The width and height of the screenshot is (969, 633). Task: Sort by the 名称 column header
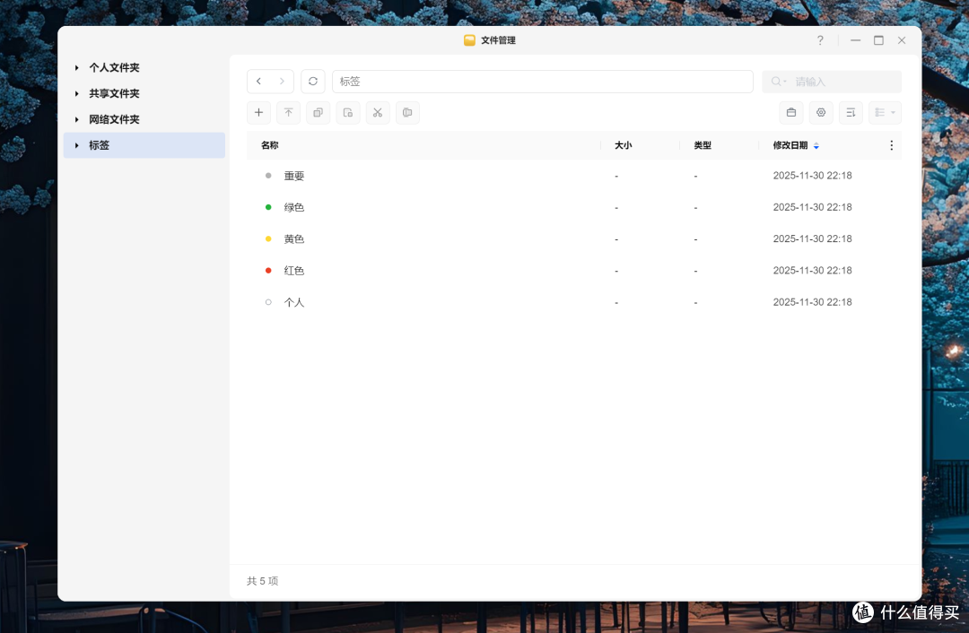point(269,146)
